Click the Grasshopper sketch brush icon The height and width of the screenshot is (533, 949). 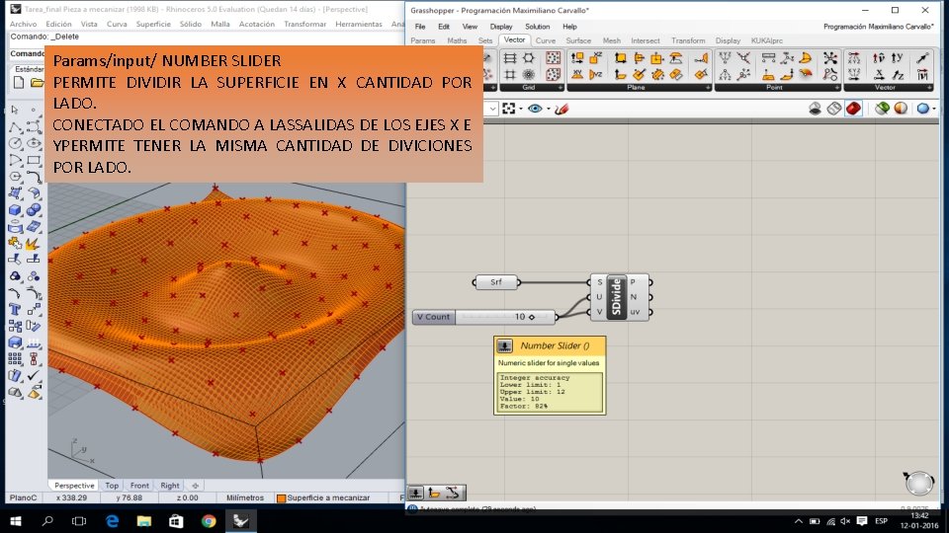pyautogui.click(x=561, y=109)
